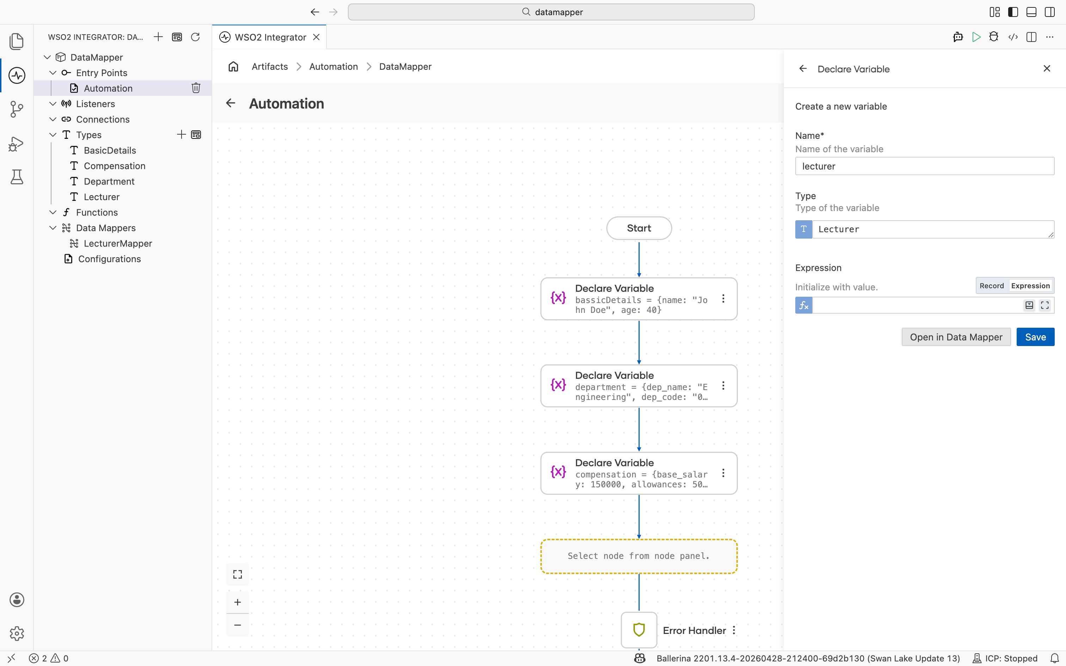Toggle the secondary side bar layout icon
The width and height of the screenshot is (1066, 666).
1050,12
